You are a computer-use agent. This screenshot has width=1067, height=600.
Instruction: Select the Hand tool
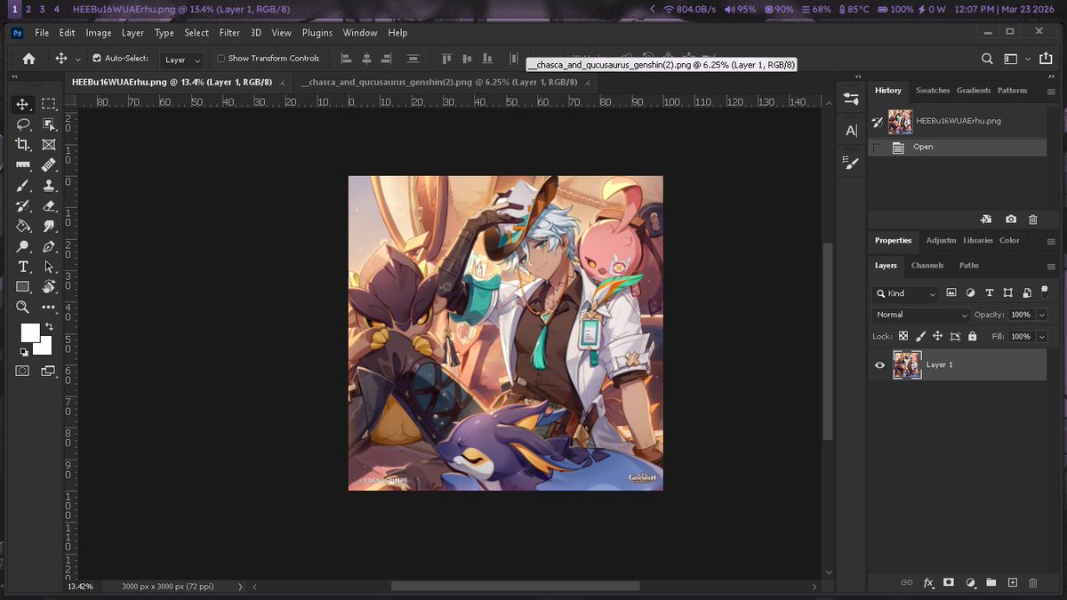[x=49, y=286]
